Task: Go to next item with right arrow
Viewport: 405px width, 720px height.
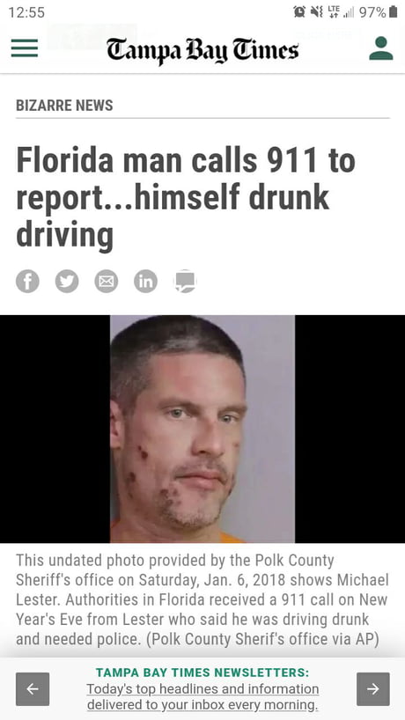Action: [x=372, y=689]
